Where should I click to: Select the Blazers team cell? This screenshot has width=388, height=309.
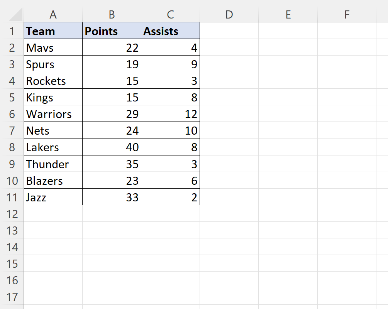(53, 181)
